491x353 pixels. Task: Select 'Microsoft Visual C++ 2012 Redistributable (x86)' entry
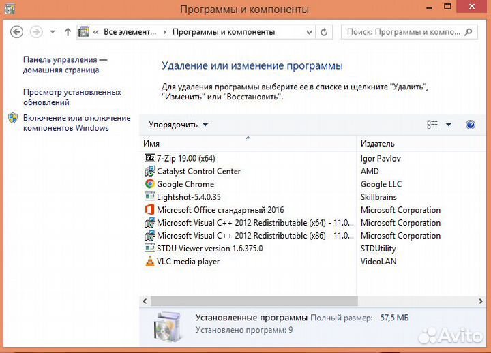(255, 236)
